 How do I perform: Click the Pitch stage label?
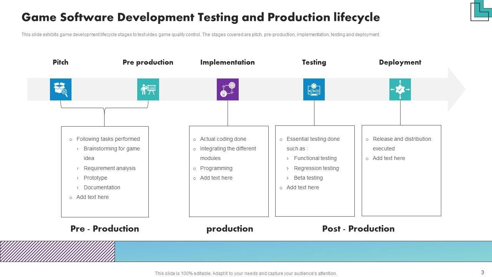pyautogui.click(x=60, y=62)
